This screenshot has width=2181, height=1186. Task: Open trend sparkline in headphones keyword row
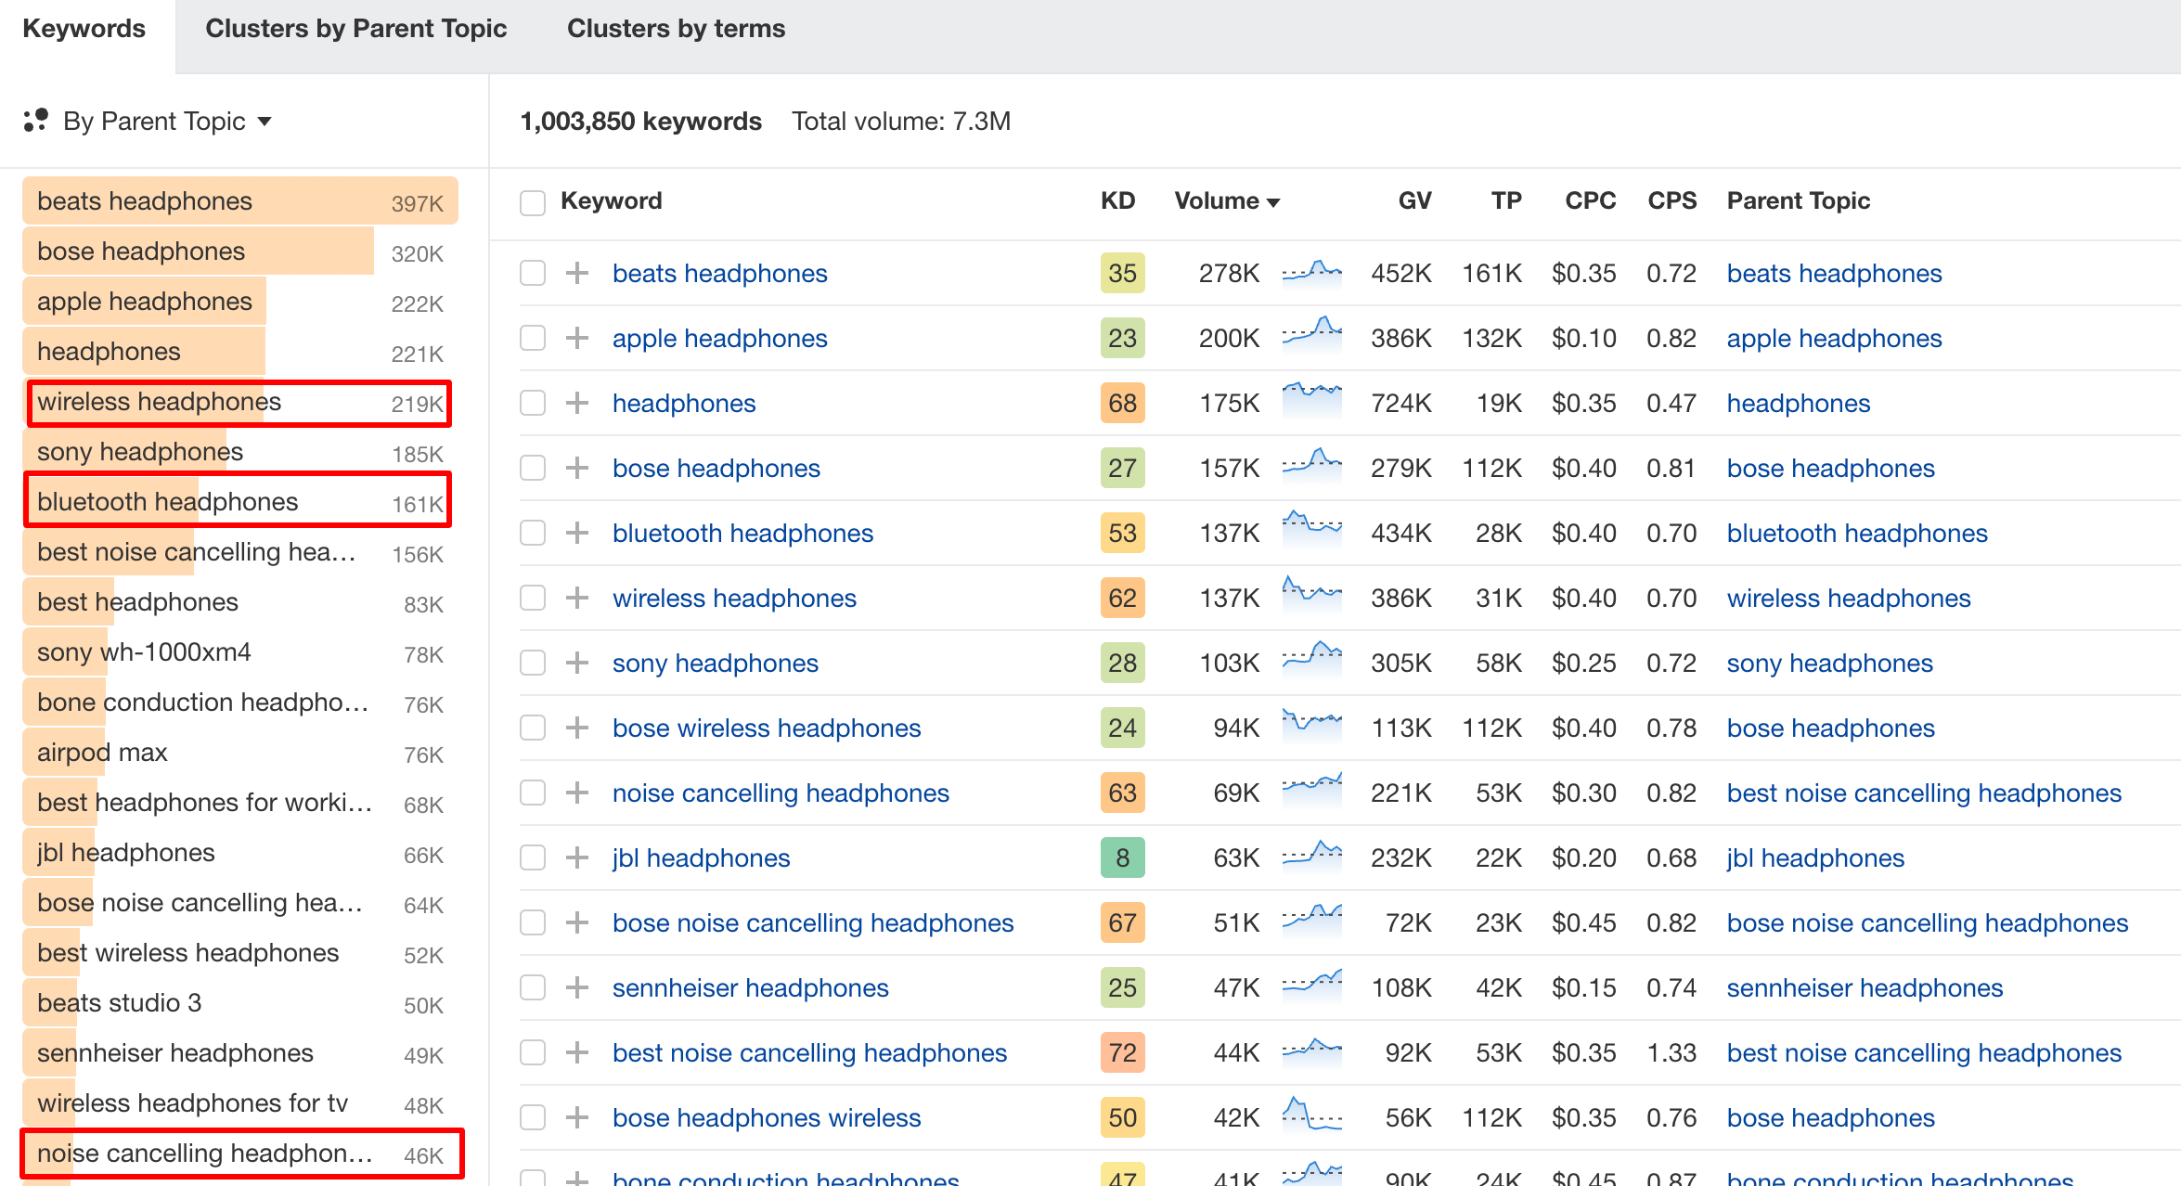point(1311,402)
